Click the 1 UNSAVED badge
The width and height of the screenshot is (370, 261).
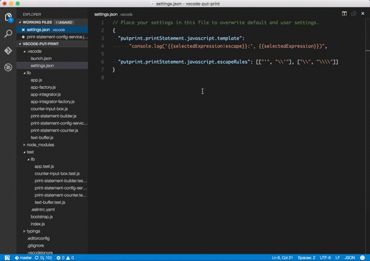point(64,22)
